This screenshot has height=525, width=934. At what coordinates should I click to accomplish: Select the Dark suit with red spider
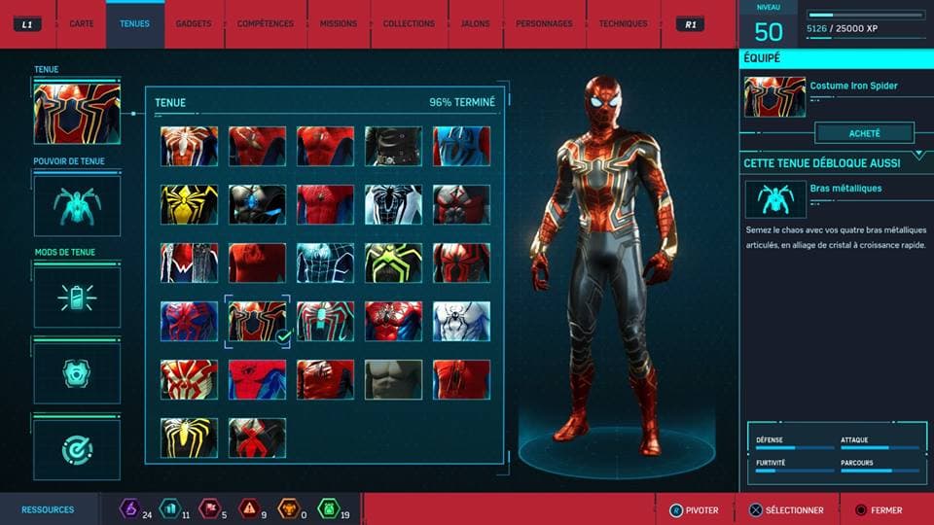pos(257,437)
